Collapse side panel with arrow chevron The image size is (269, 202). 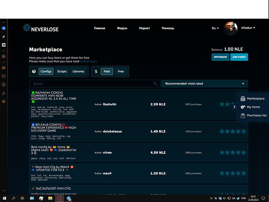pyautogui.click(x=234, y=107)
